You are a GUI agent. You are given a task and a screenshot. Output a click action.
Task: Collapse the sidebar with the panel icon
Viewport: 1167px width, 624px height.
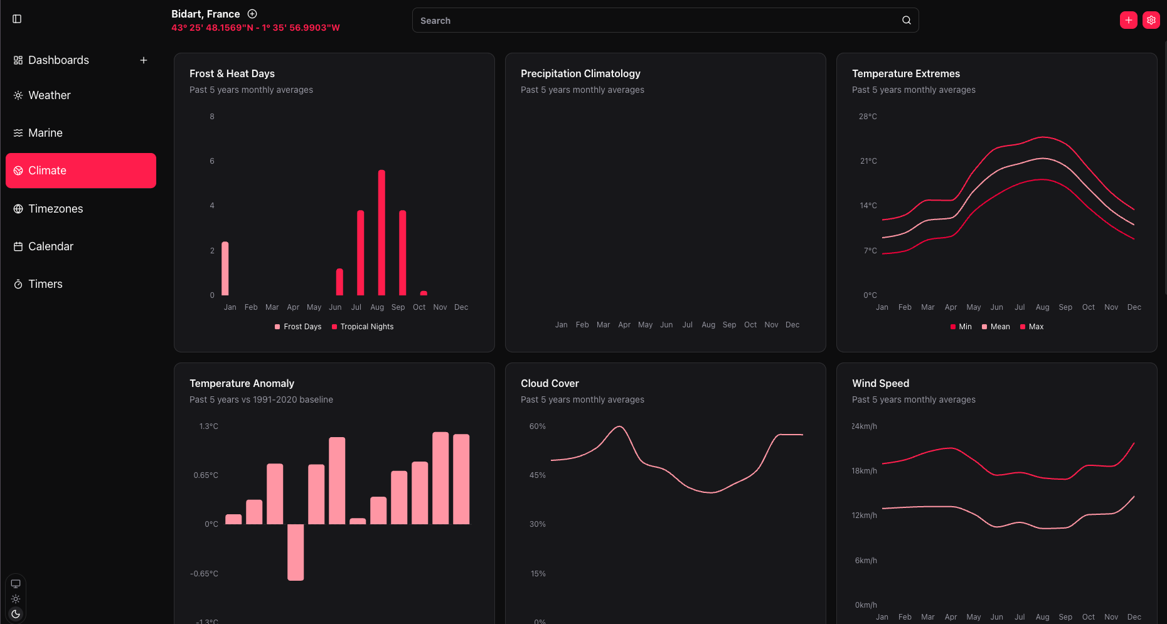pyautogui.click(x=17, y=19)
